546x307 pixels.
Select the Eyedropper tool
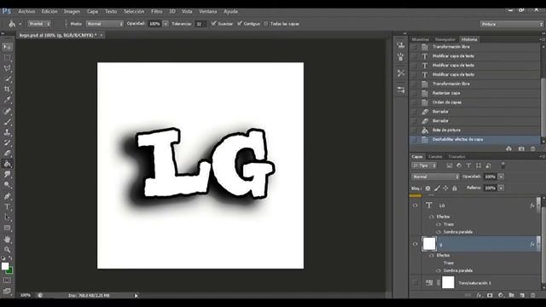click(7, 100)
